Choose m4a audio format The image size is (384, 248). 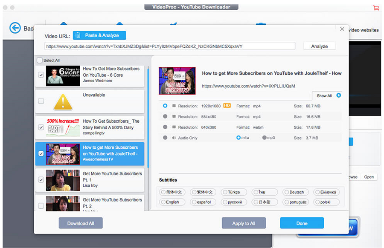click(x=238, y=138)
